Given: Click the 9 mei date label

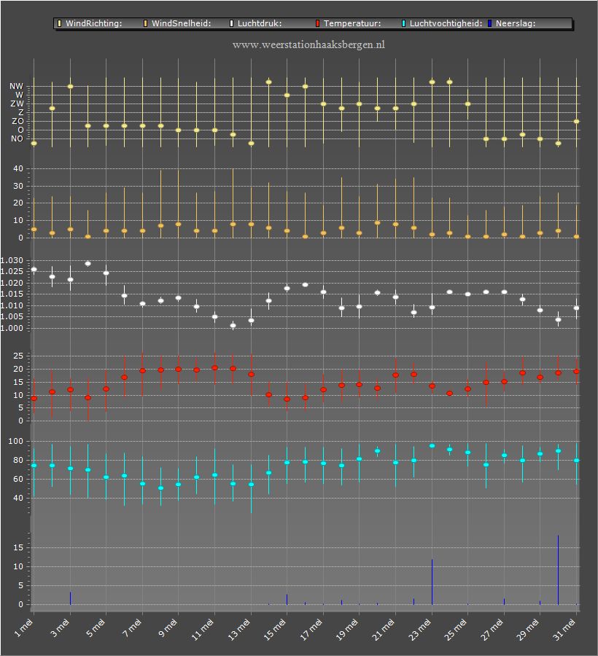Looking at the screenshot, I should pos(168,628).
